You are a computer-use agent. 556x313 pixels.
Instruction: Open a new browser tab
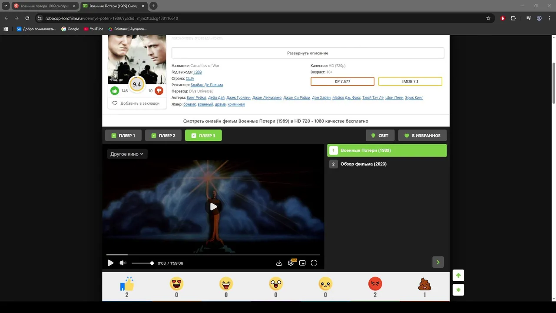point(153,6)
